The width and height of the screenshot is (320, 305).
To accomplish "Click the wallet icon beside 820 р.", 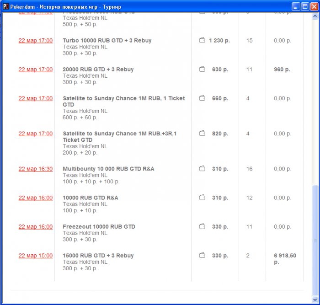I will (x=202, y=134).
